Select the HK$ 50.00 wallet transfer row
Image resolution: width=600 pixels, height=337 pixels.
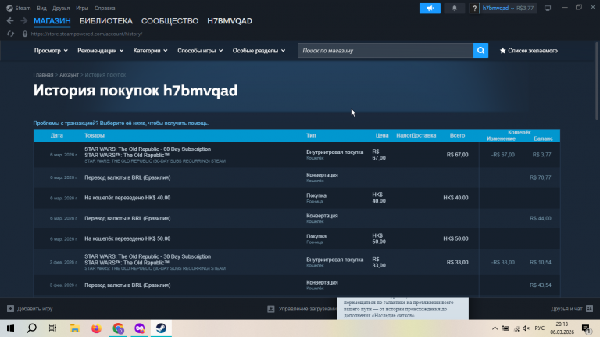(297, 238)
